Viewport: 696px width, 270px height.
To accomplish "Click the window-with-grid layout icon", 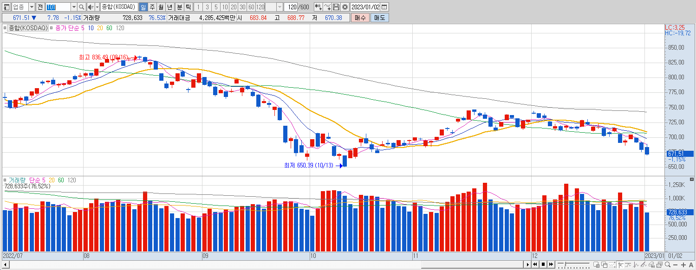I will coord(596,264).
